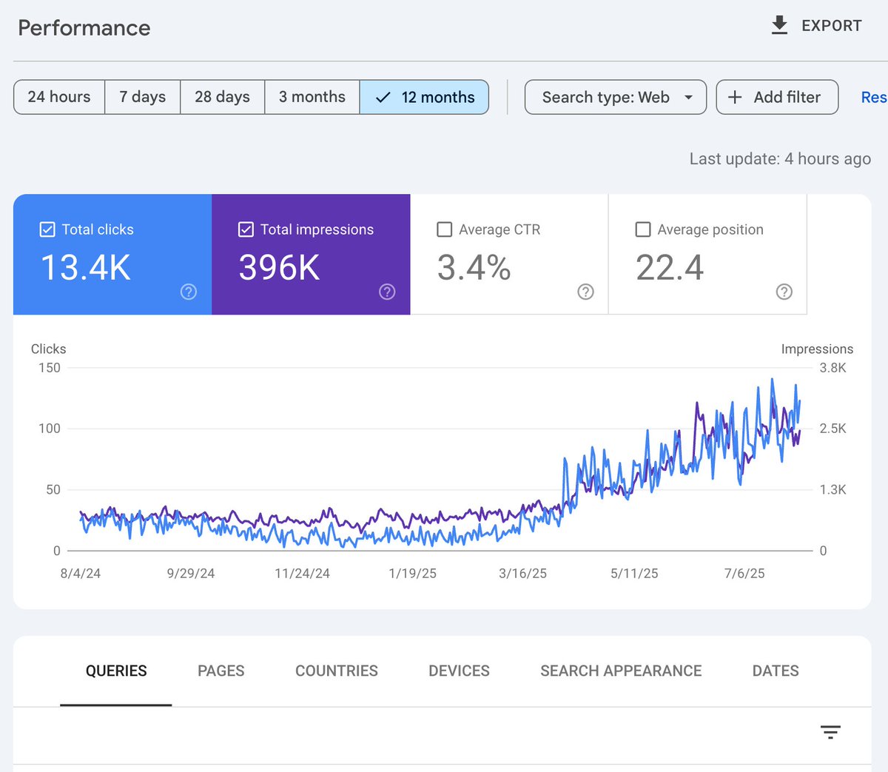Click the Average position help icon
The height and width of the screenshot is (772, 888).
784,292
